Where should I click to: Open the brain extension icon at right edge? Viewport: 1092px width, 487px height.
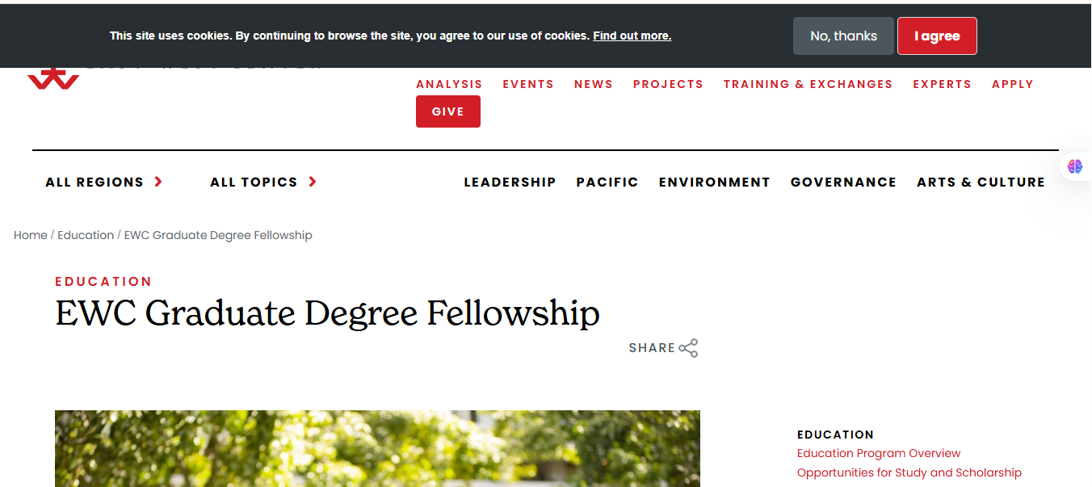point(1075,166)
